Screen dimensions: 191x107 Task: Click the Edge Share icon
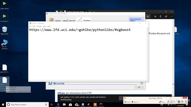click(166, 16)
